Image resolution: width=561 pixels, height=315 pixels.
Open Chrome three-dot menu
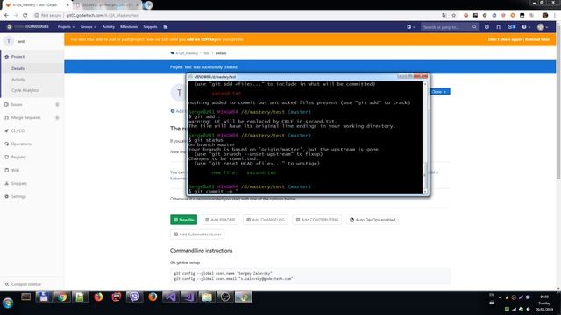point(555,16)
